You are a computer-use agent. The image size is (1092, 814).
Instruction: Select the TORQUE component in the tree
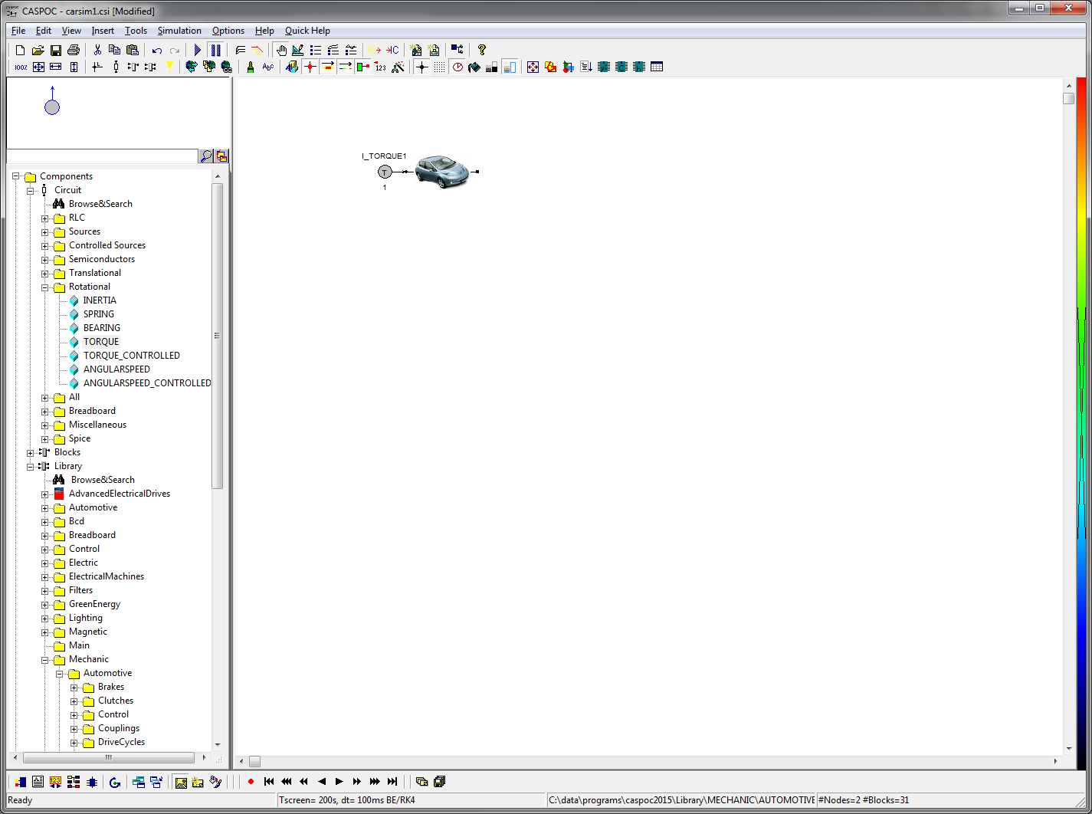[x=101, y=342]
